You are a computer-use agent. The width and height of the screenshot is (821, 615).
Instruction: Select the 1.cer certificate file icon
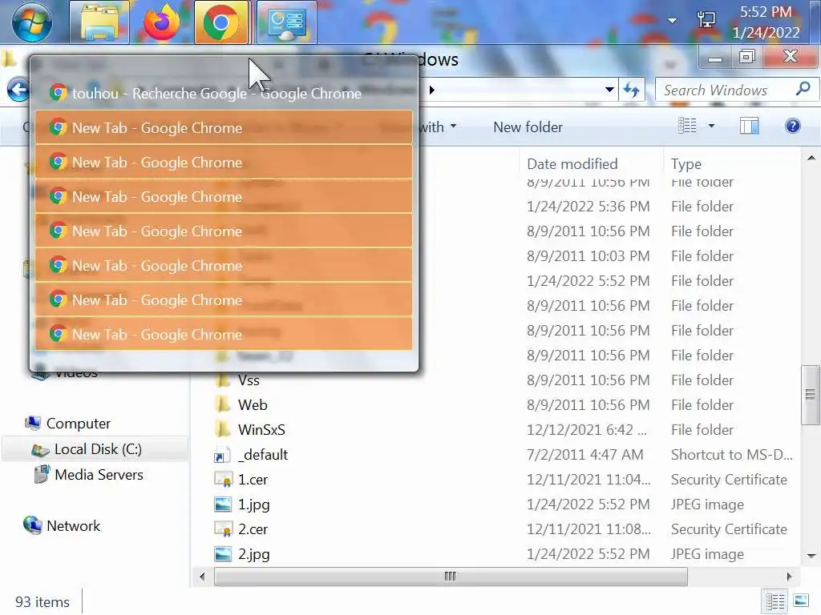tap(223, 480)
